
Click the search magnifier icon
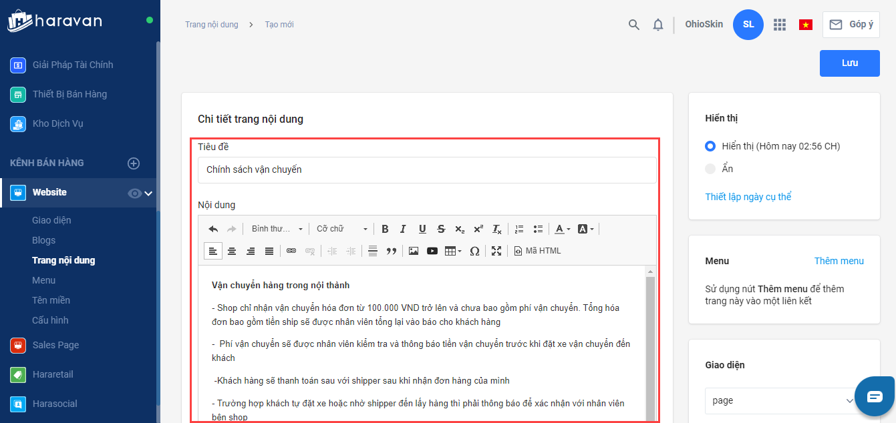click(x=634, y=25)
